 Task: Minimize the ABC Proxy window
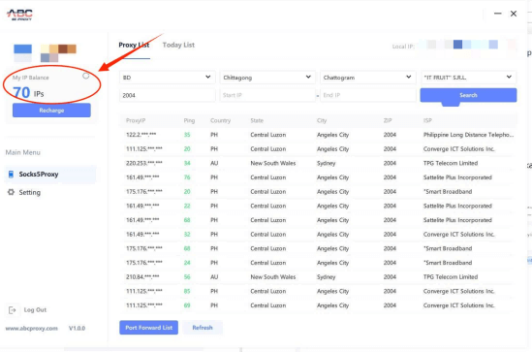[498, 14]
